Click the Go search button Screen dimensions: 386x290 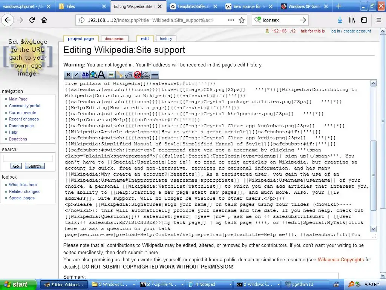coord(16,166)
